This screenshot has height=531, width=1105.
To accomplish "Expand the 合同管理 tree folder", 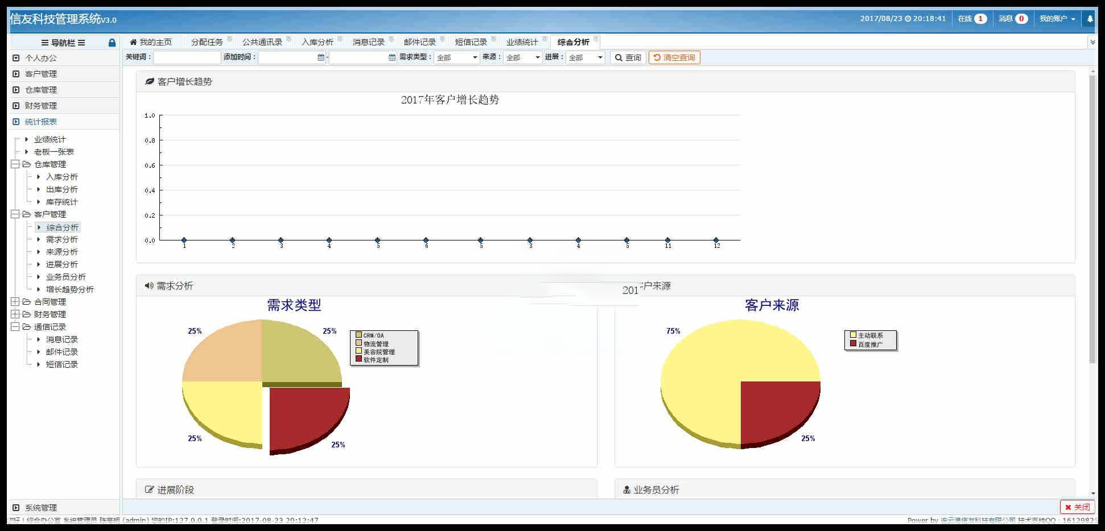I will [15, 302].
